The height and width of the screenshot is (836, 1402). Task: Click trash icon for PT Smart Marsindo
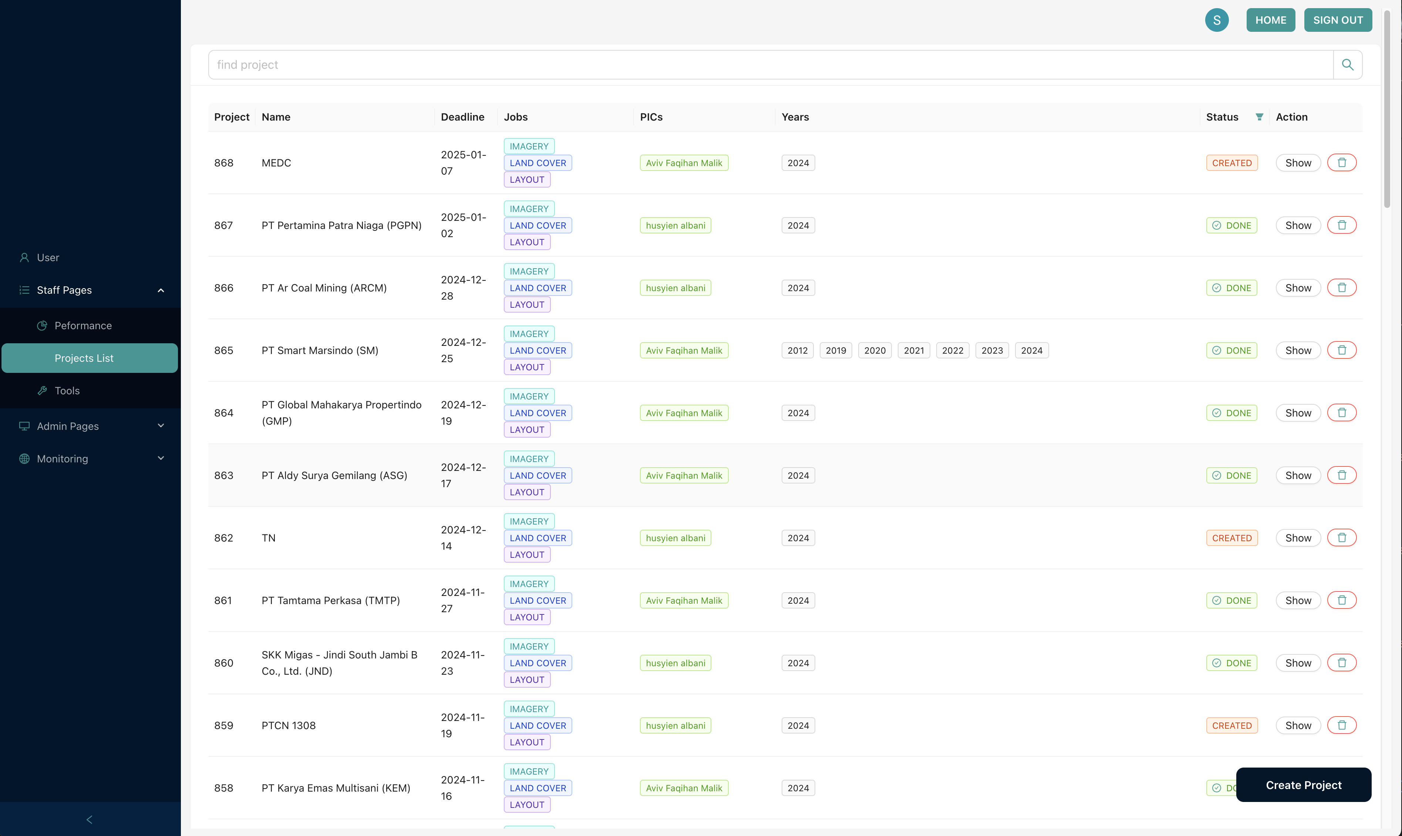pyautogui.click(x=1342, y=350)
